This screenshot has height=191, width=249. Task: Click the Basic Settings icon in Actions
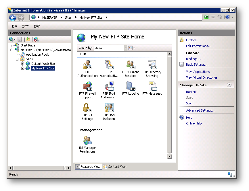(181, 65)
